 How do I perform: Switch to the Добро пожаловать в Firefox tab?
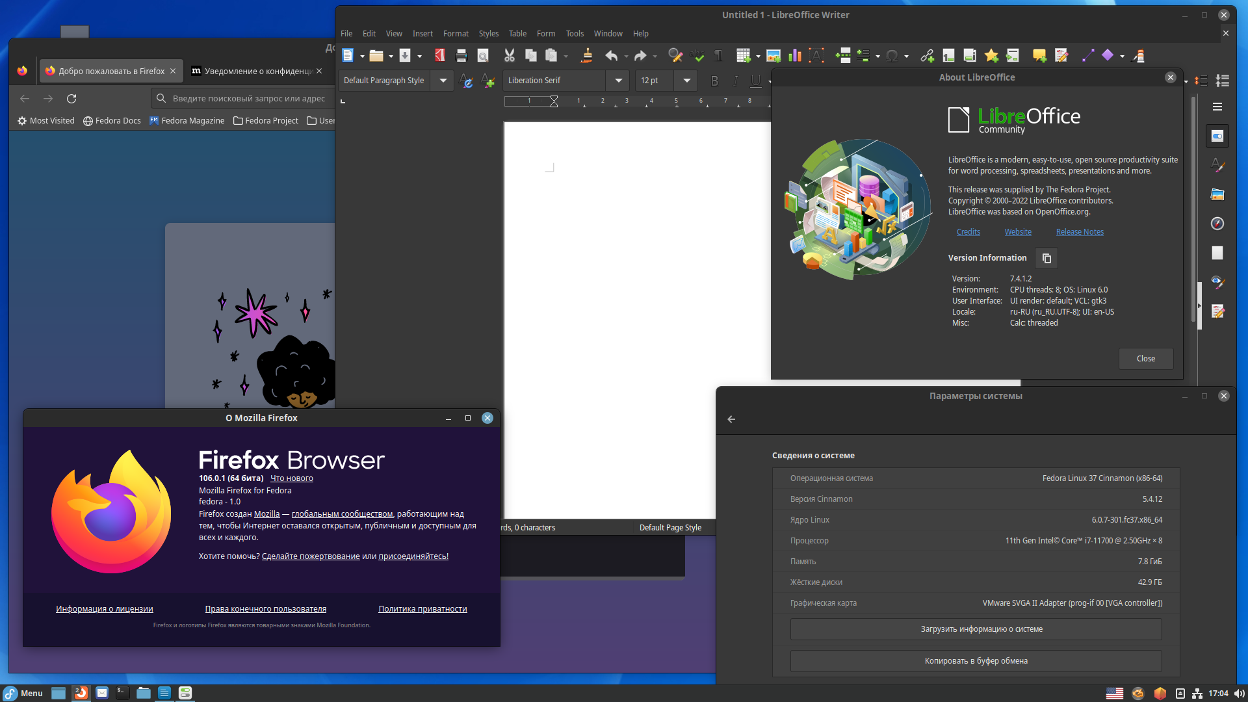111,71
